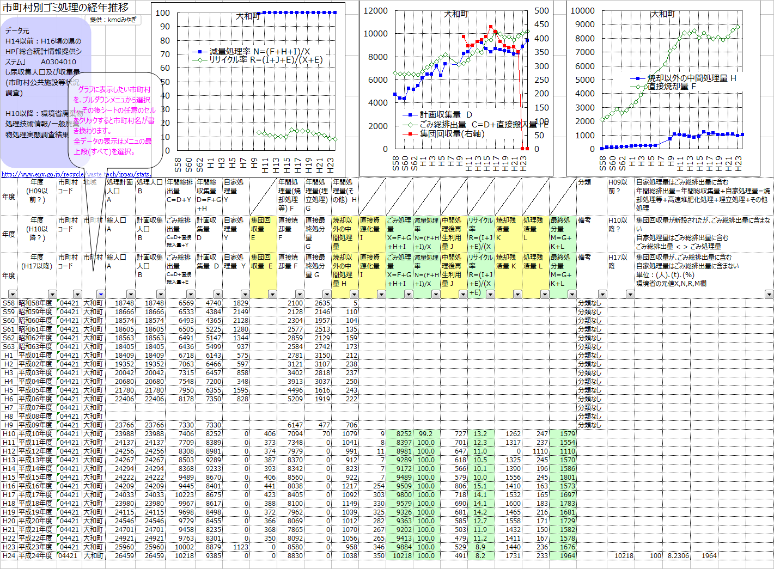Open the env.go.jp recycle stats hyperlink

point(75,174)
